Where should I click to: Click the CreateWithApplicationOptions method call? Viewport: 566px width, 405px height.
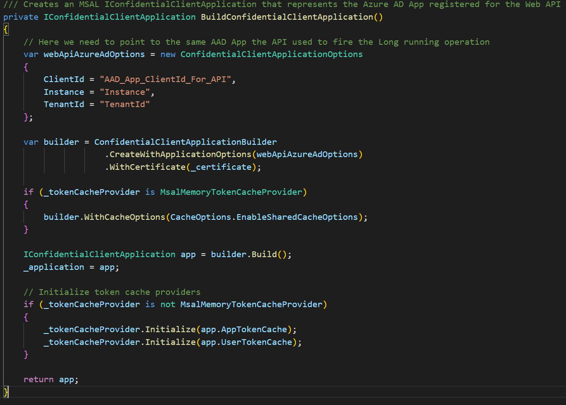click(180, 154)
